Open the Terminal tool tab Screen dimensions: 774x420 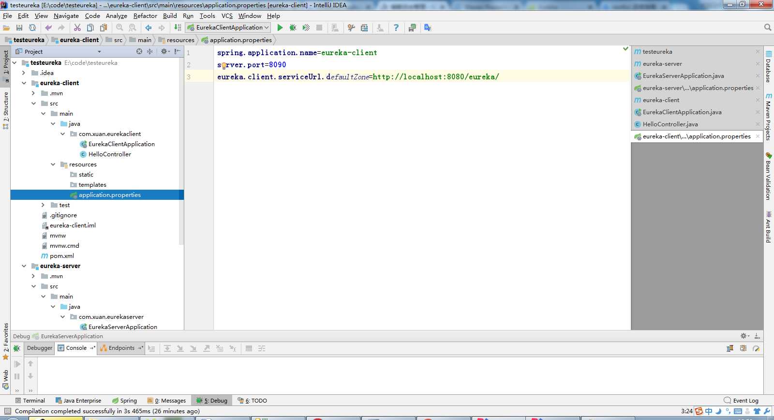tap(30, 401)
